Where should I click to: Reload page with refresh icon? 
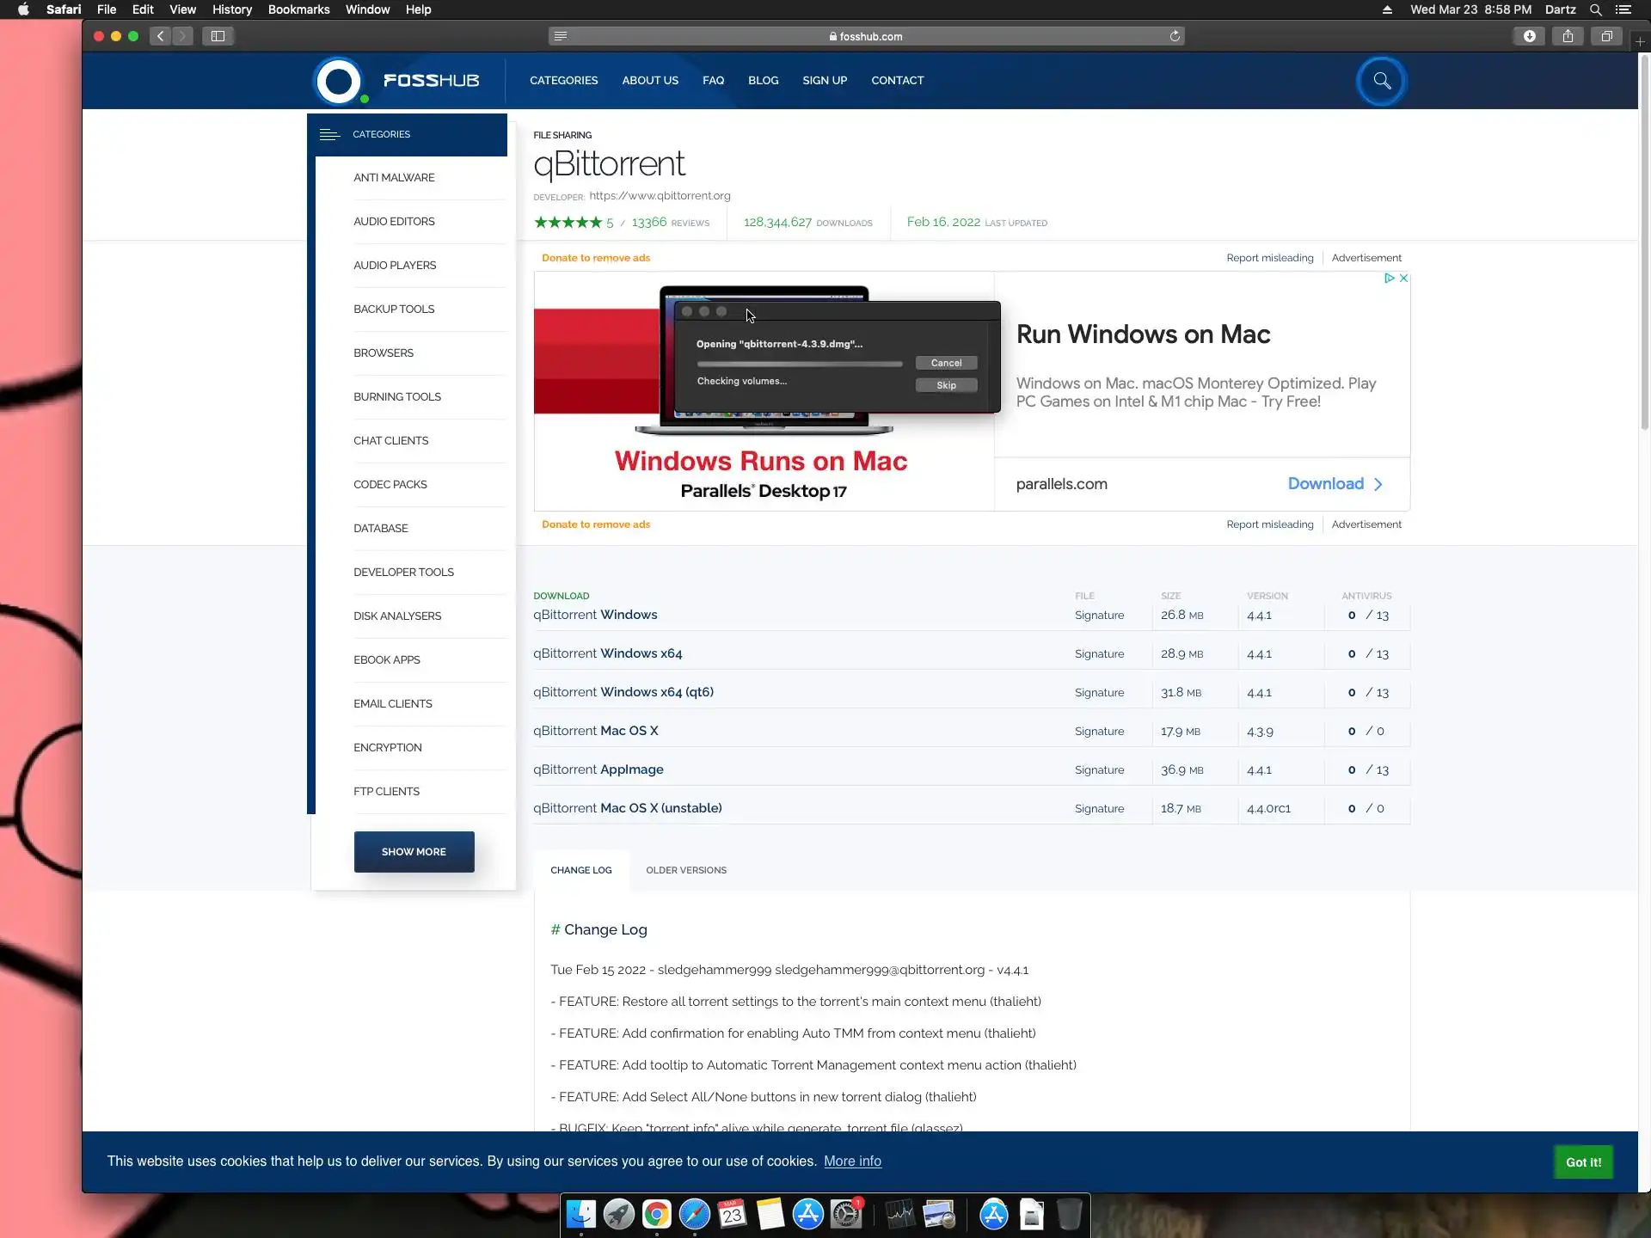(1175, 36)
